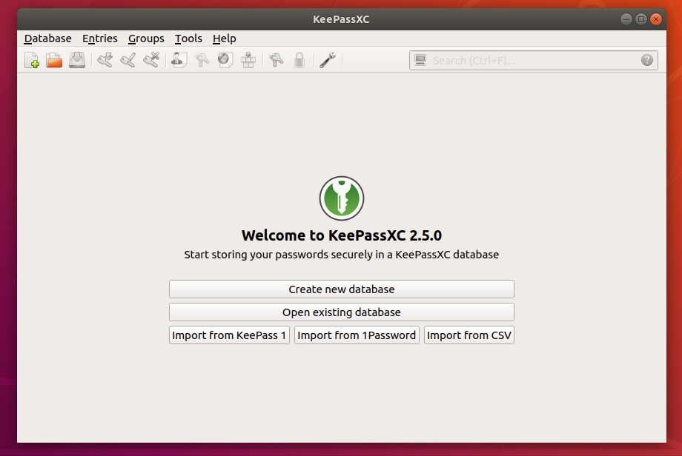Click the search help question mark
Screen dimensions: 682x456
coord(646,60)
